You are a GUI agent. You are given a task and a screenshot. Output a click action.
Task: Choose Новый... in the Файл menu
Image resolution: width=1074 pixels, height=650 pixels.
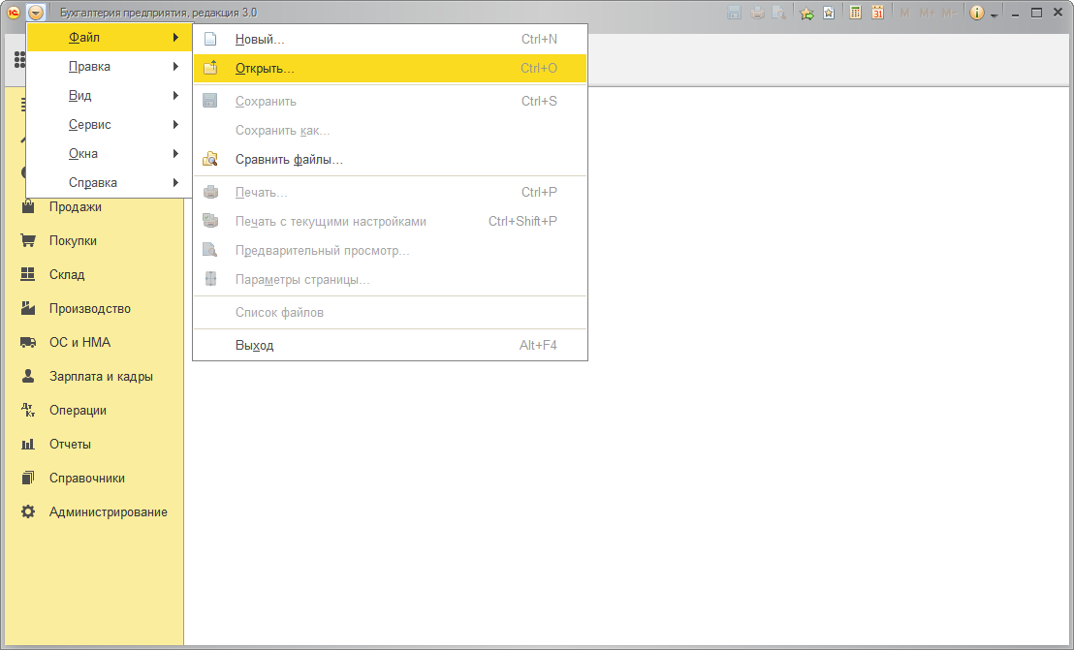point(260,40)
